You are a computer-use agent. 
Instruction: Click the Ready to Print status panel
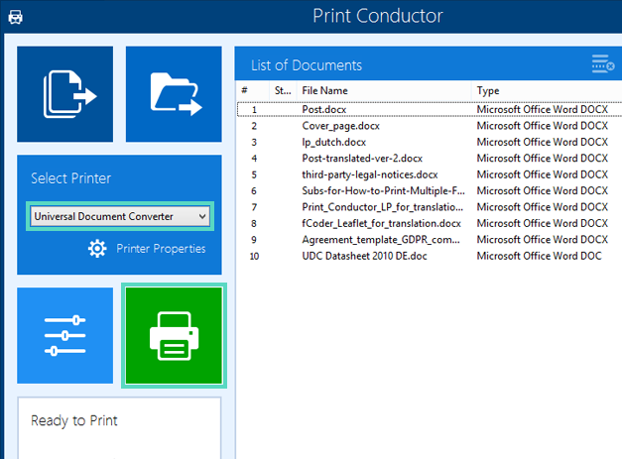click(x=119, y=428)
